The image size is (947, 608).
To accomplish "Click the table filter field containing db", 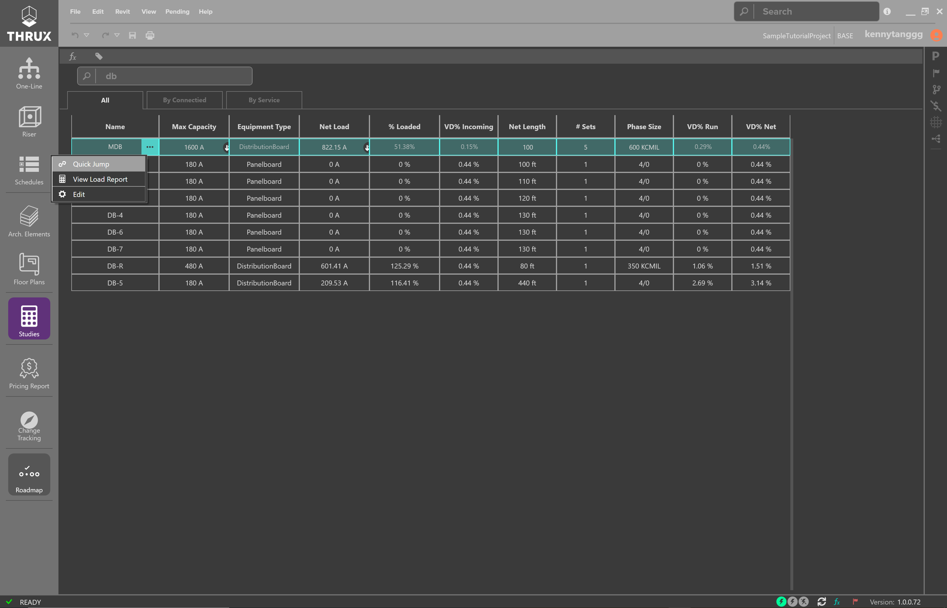I will click(165, 76).
